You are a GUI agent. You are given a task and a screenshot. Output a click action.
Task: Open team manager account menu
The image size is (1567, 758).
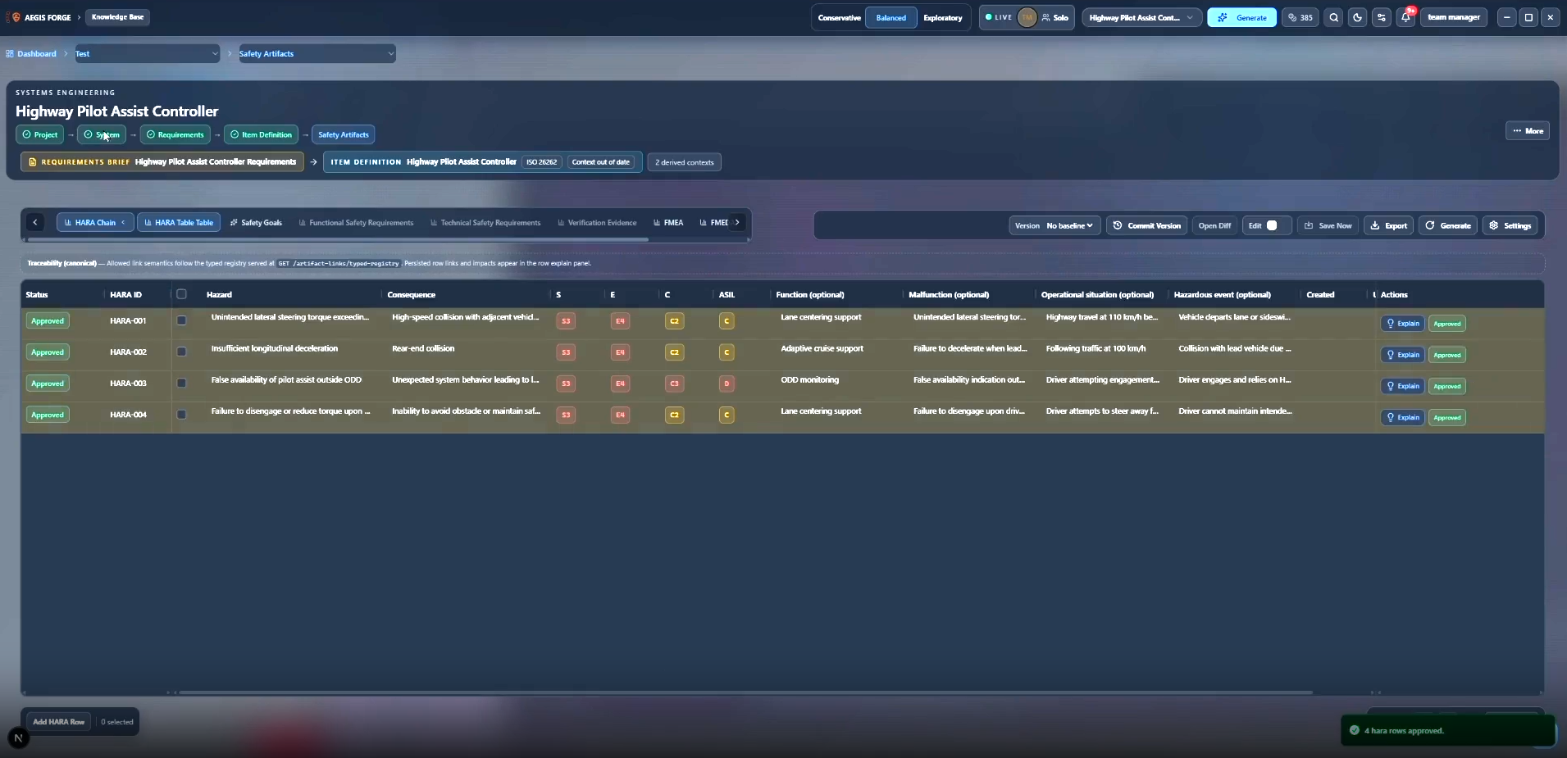[x=1453, y=17]
